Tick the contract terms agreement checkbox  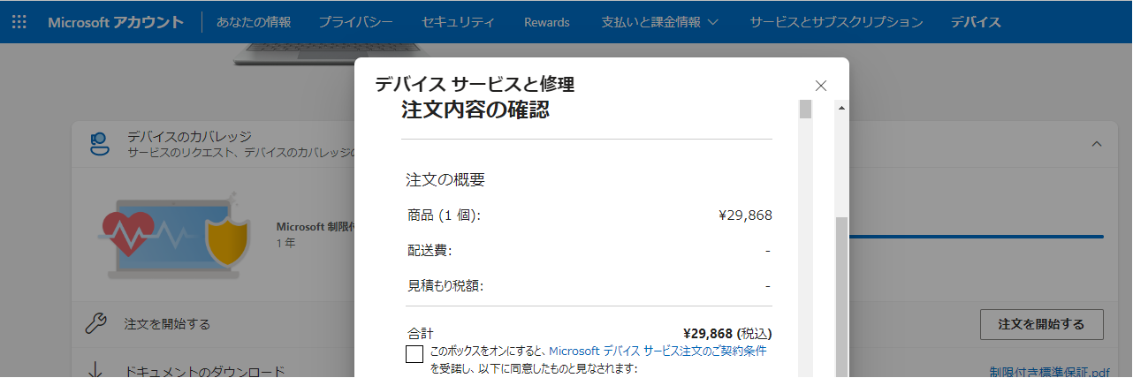[414, 354]
